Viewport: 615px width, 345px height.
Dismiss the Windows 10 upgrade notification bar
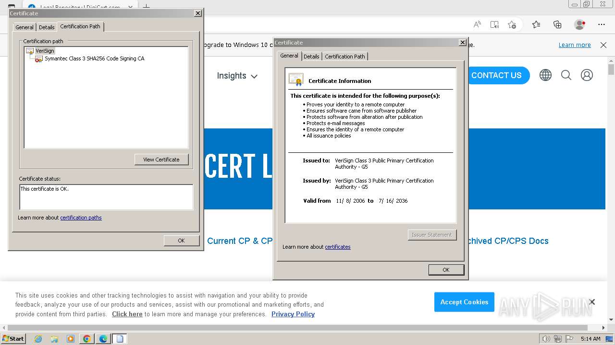(603, 45)
